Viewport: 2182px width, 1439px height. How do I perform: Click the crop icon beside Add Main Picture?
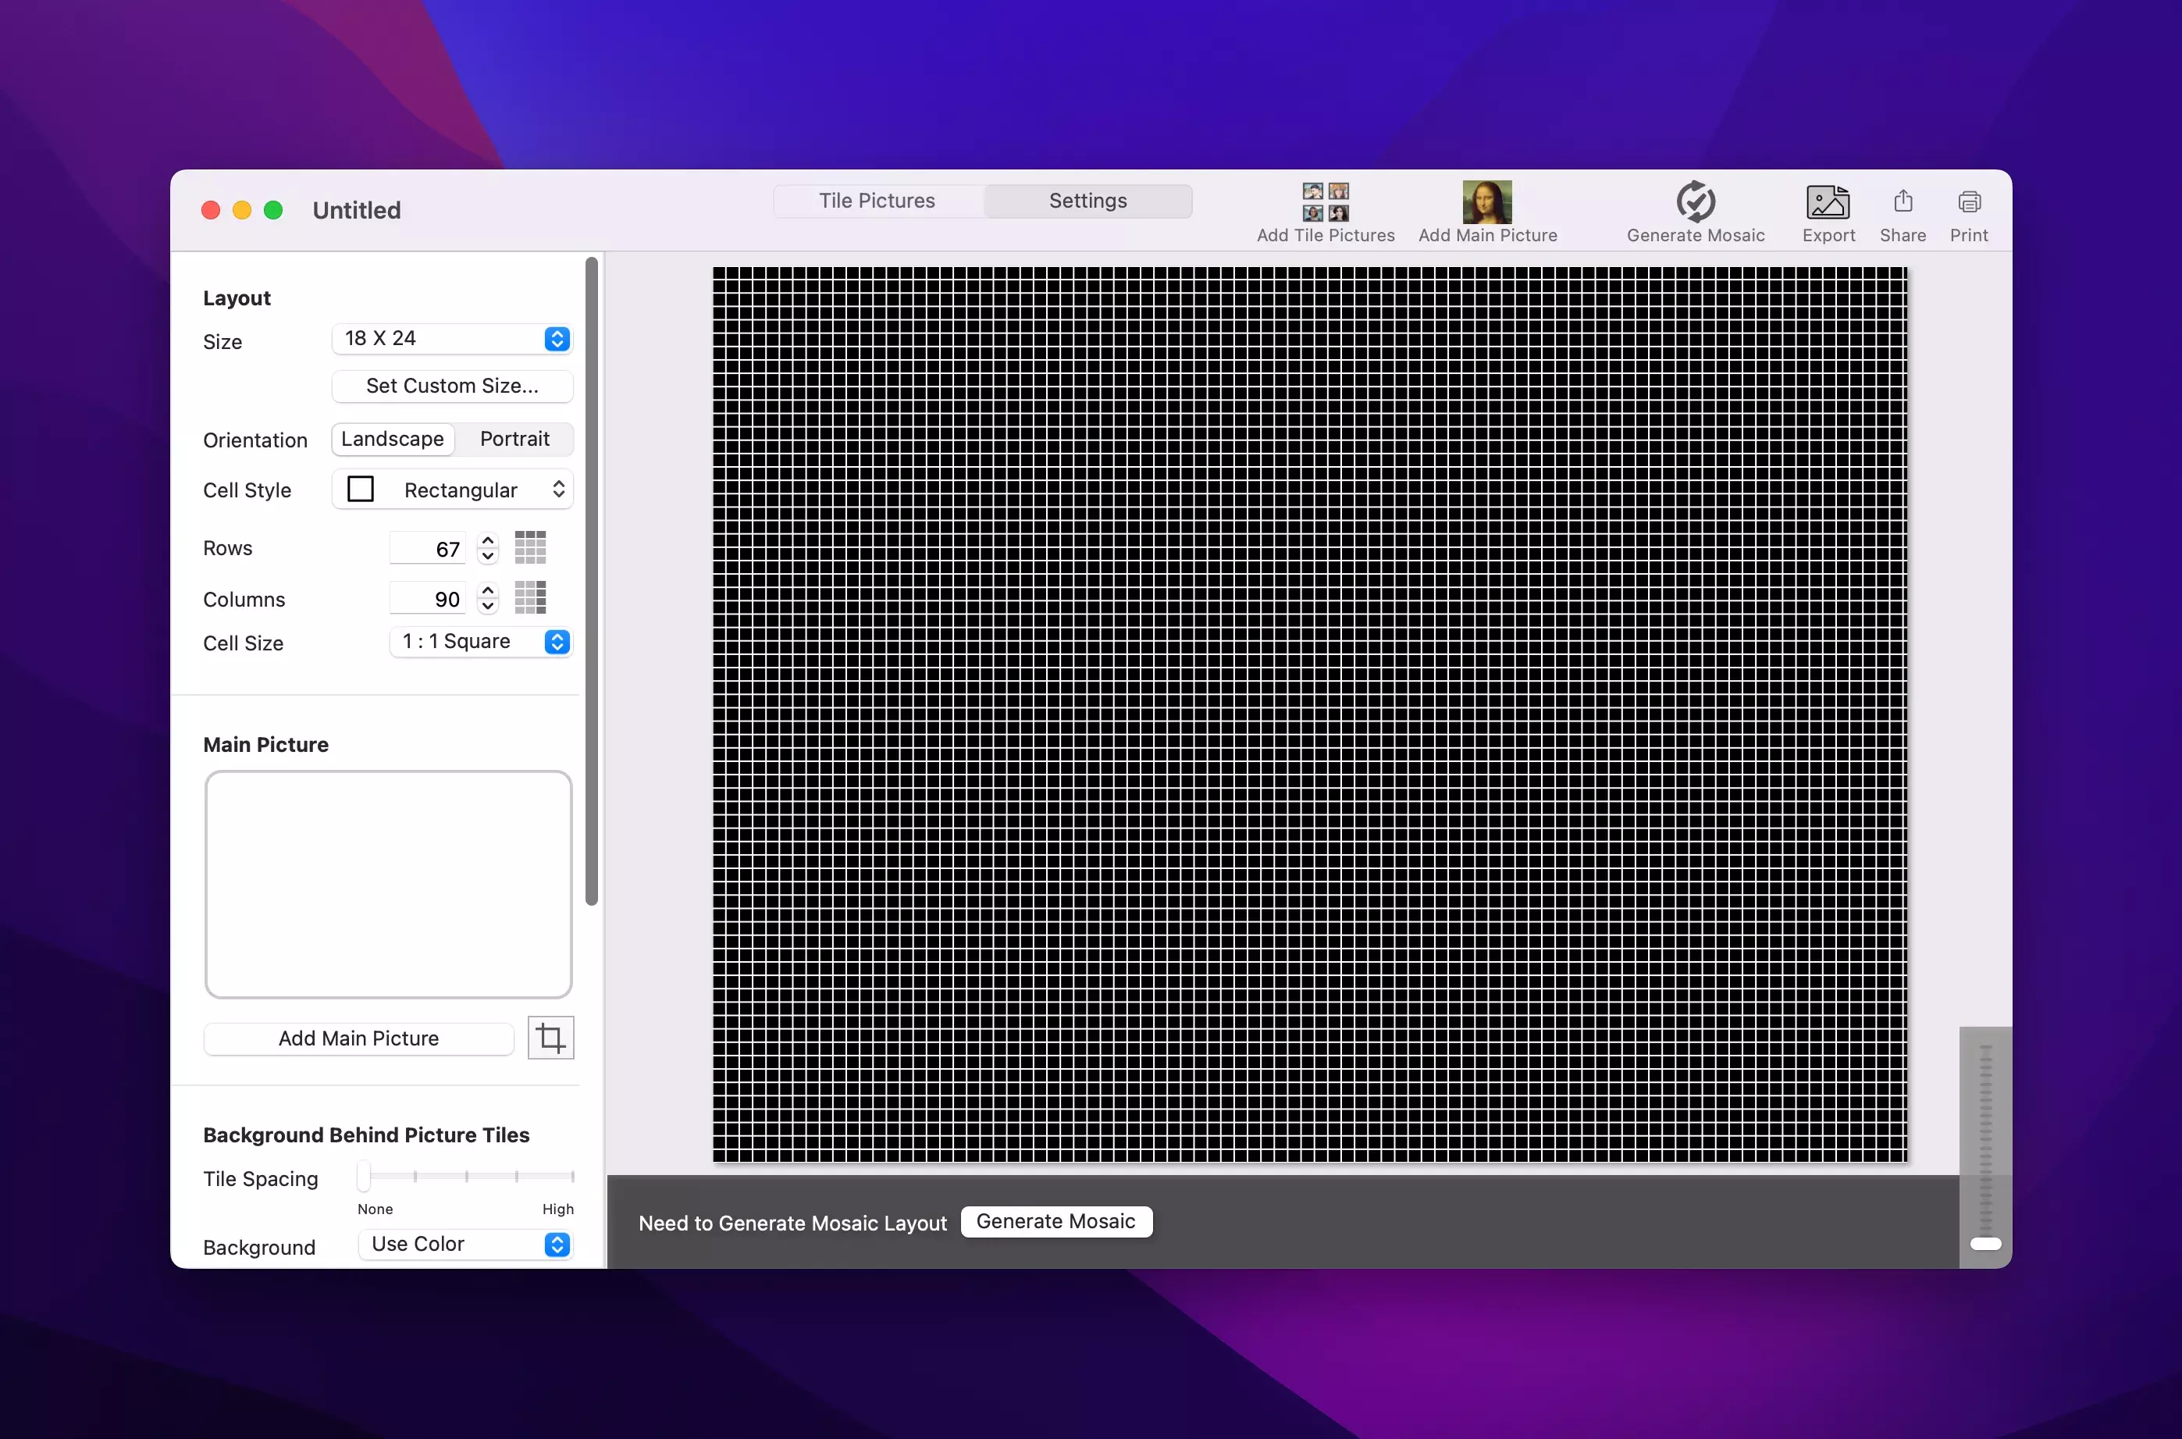[550, 1038]
